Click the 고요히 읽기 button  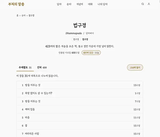135,68
